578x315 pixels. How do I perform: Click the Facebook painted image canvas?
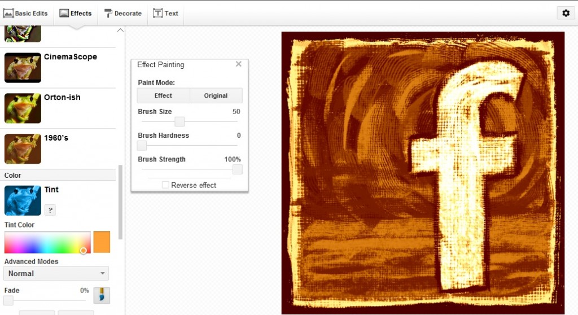point(423,173)
